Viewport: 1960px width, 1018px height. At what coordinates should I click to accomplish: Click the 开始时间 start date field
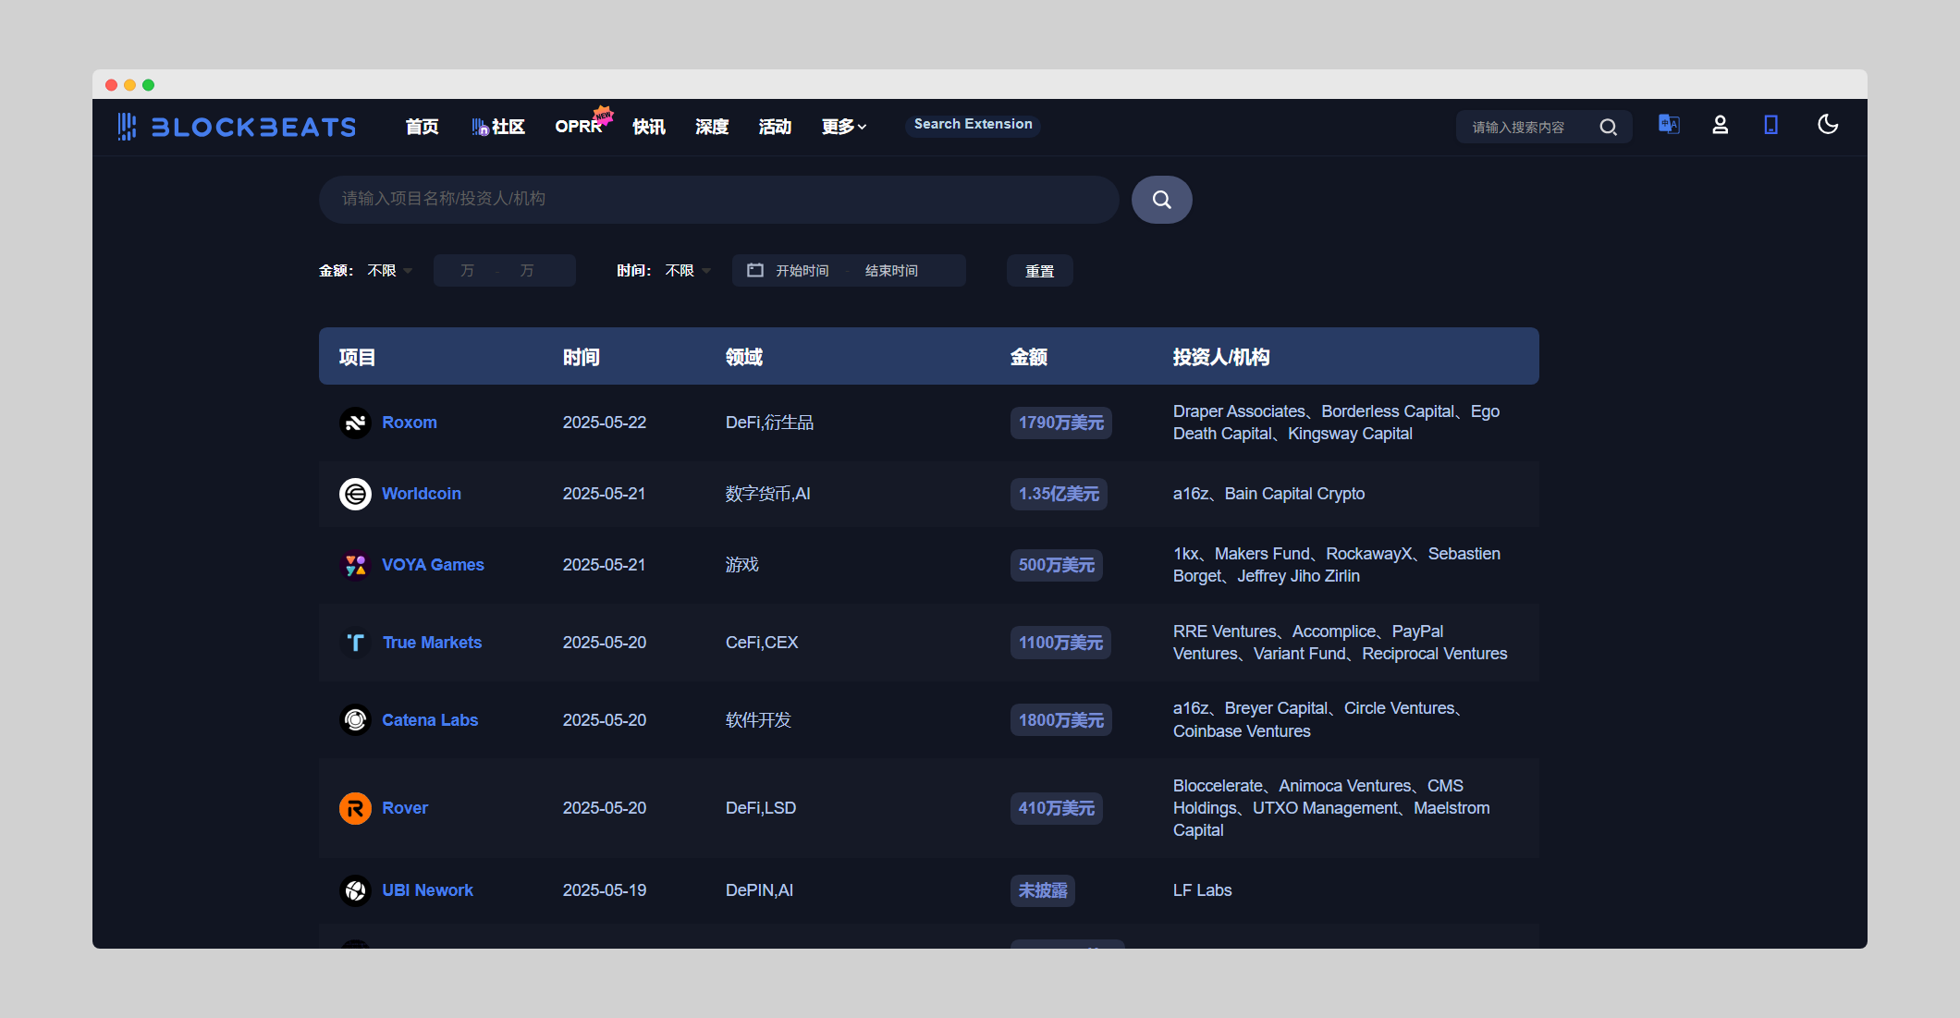[x=802, y=271]
